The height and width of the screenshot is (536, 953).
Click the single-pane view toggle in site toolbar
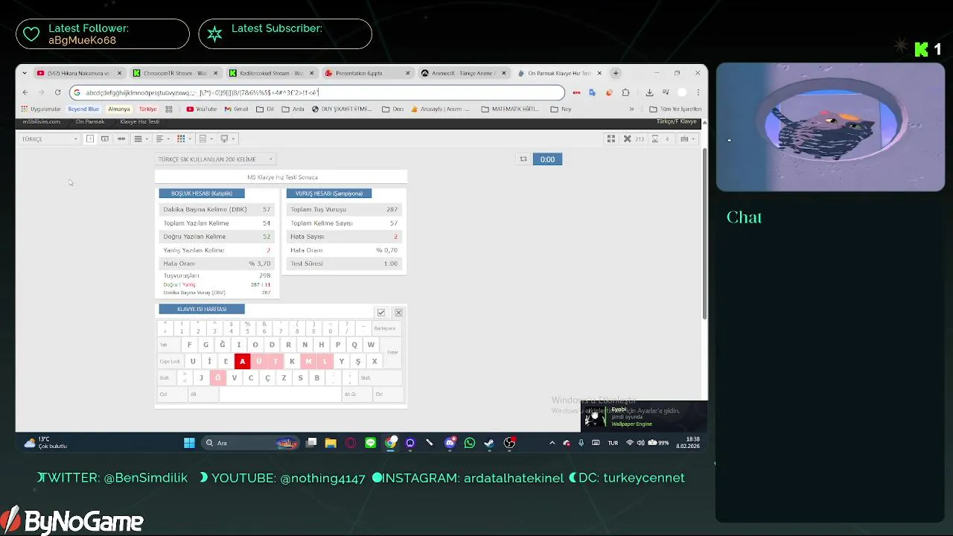pos(90,138)
